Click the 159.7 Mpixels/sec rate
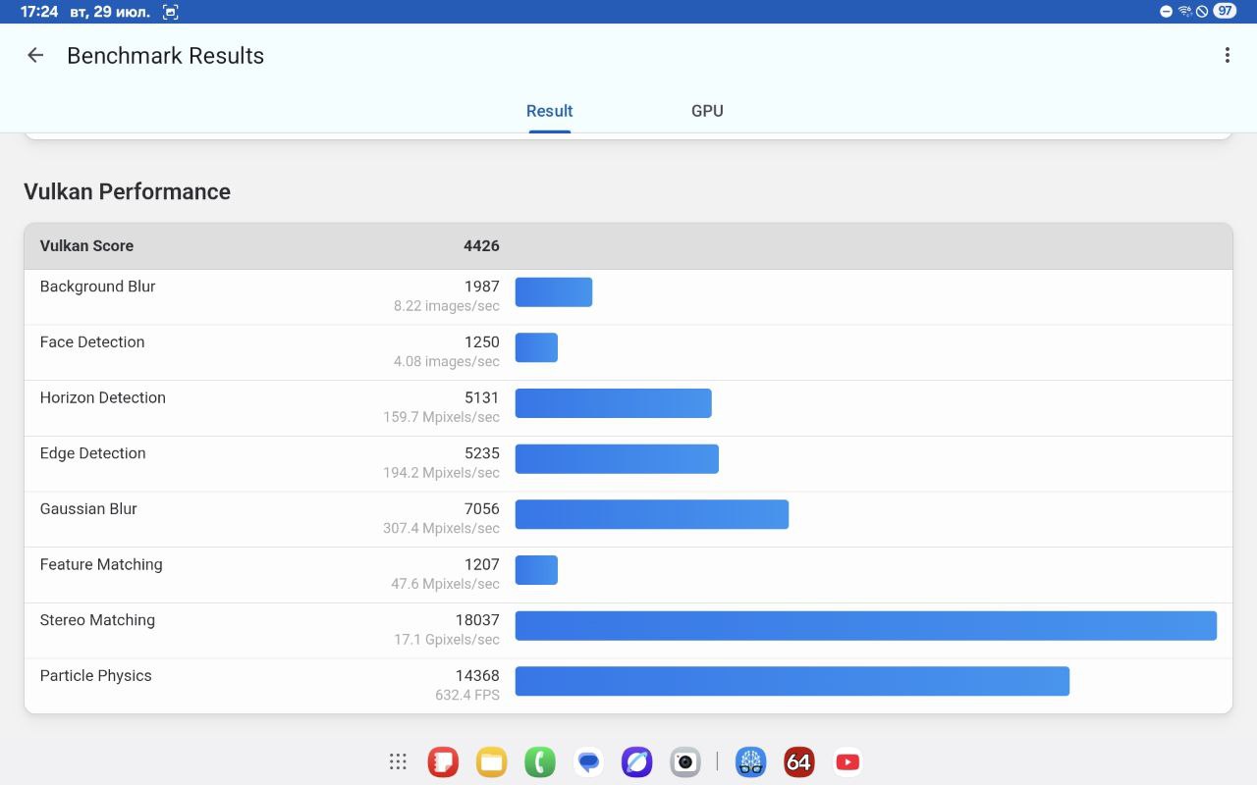 (x=441, y=417)
